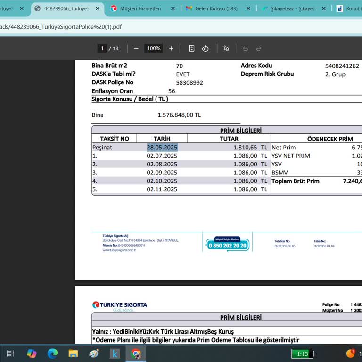Screen dimensions: 362x362
Task: Zoom out with the minus button
Action: 136,49
